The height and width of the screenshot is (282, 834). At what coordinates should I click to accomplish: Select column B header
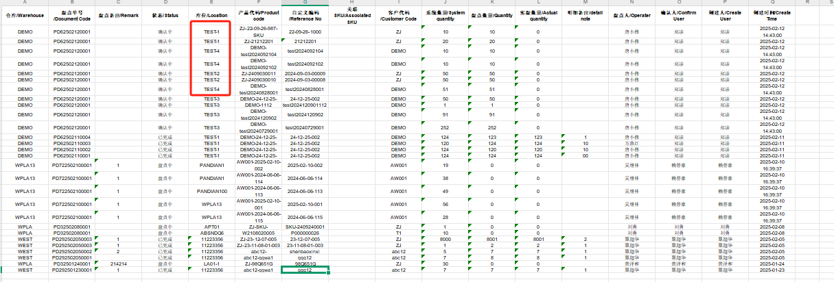pyautogui.click(x=72, y=3)
